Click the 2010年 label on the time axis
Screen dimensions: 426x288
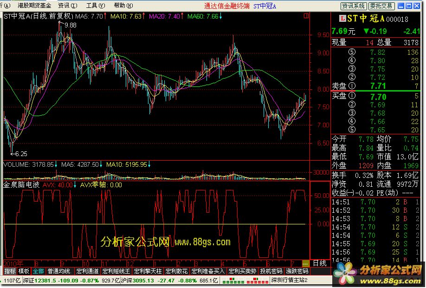coord(13,263)
